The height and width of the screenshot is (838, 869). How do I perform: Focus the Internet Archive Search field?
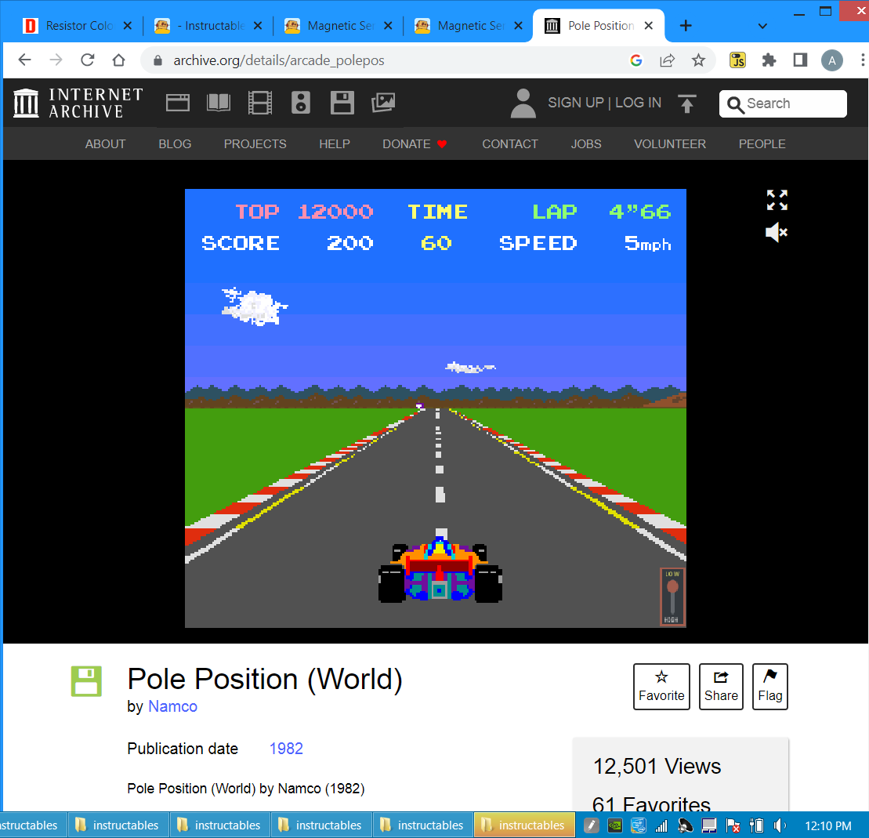(783, 103)
